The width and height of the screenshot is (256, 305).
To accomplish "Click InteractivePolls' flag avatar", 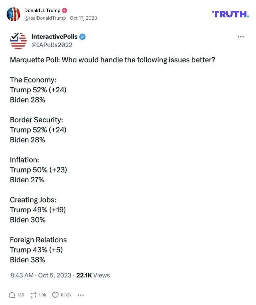I will click(18, 41).
